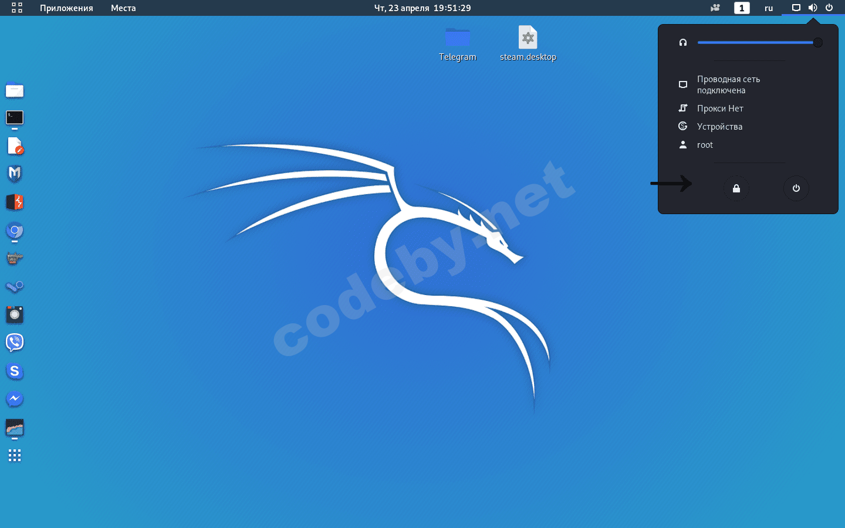The height and width of the screenshot is (528, 845).
Task: Open the Места menu
Action: tap(123, 8)
